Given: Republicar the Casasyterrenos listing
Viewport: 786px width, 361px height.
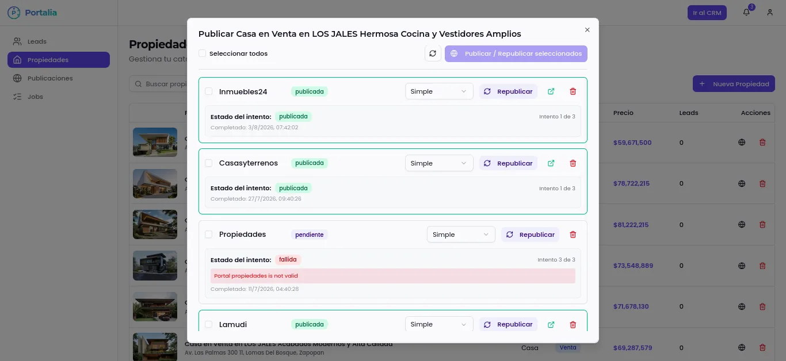Looking at the screenshot, I should tap(508, 163).
